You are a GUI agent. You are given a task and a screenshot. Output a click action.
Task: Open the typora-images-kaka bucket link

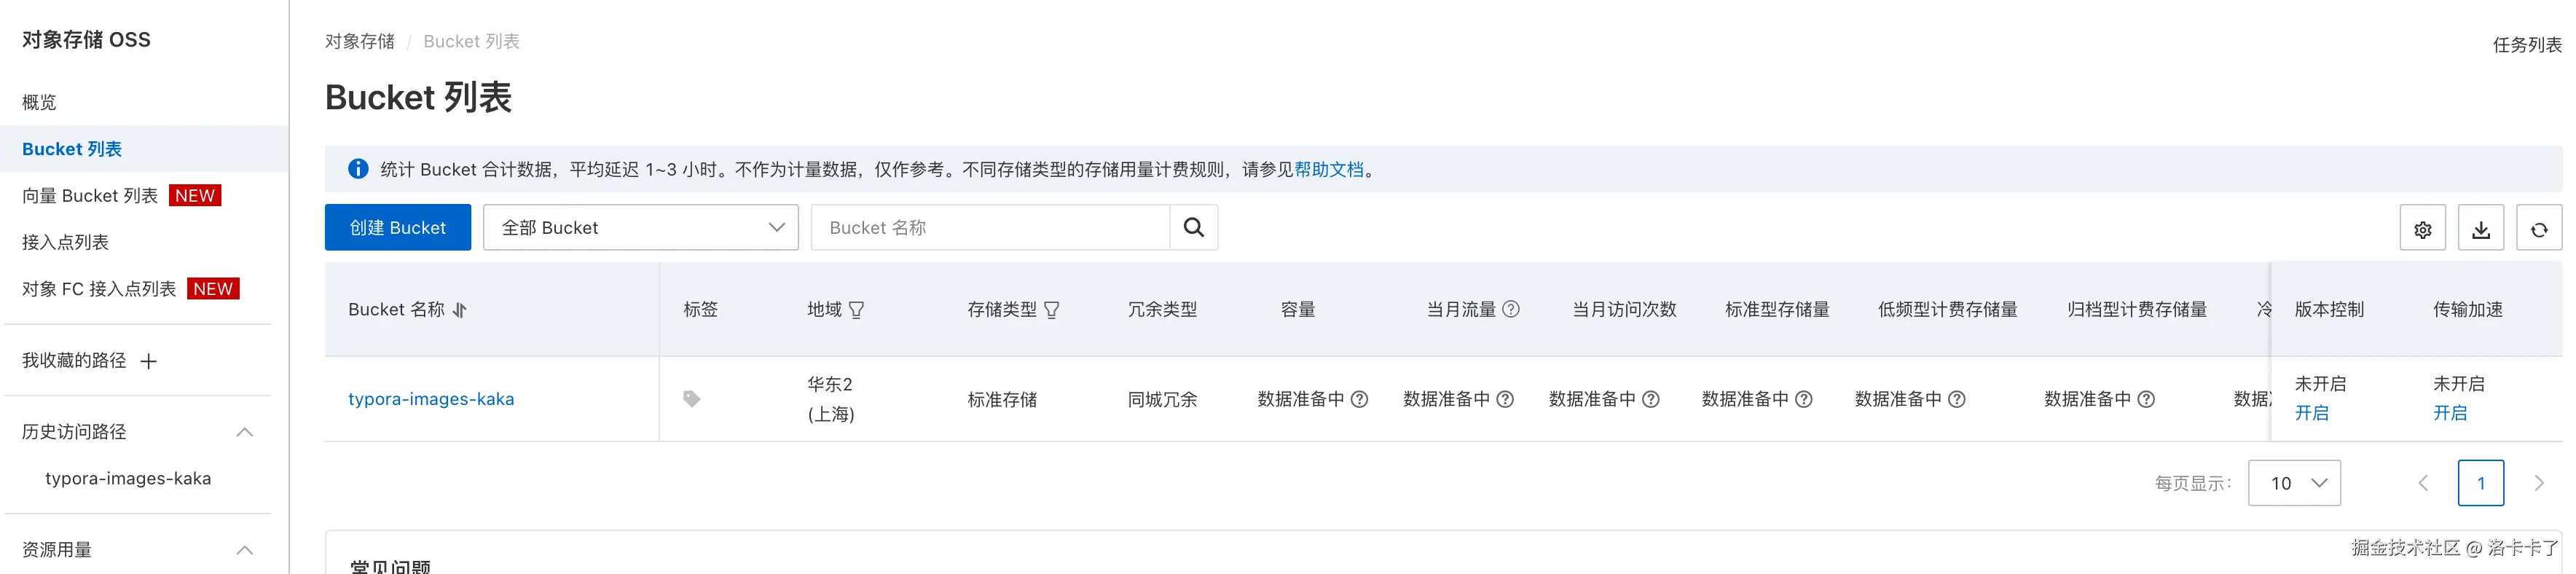[x=431, y=399]
